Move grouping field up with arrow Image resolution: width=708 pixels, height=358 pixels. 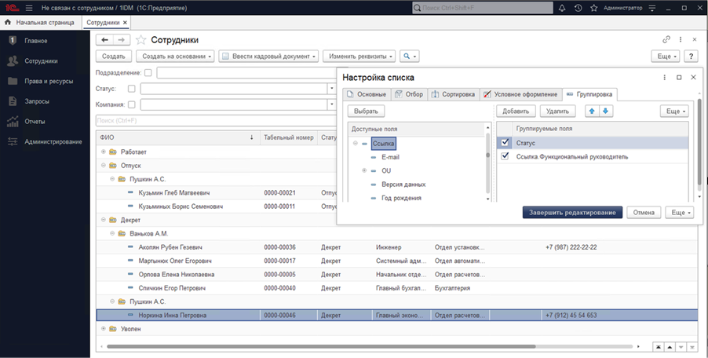[x=592, y=111]
